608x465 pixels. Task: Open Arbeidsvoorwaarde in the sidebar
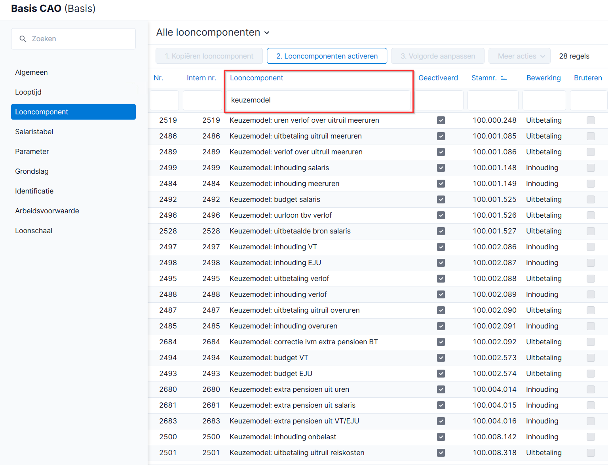[73, 211]
